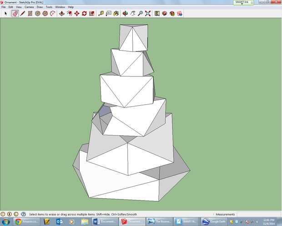The width and height of the screenshot is (282, 226).
Task: Open Outlook from the taskbar
Action: click(59, 221)
